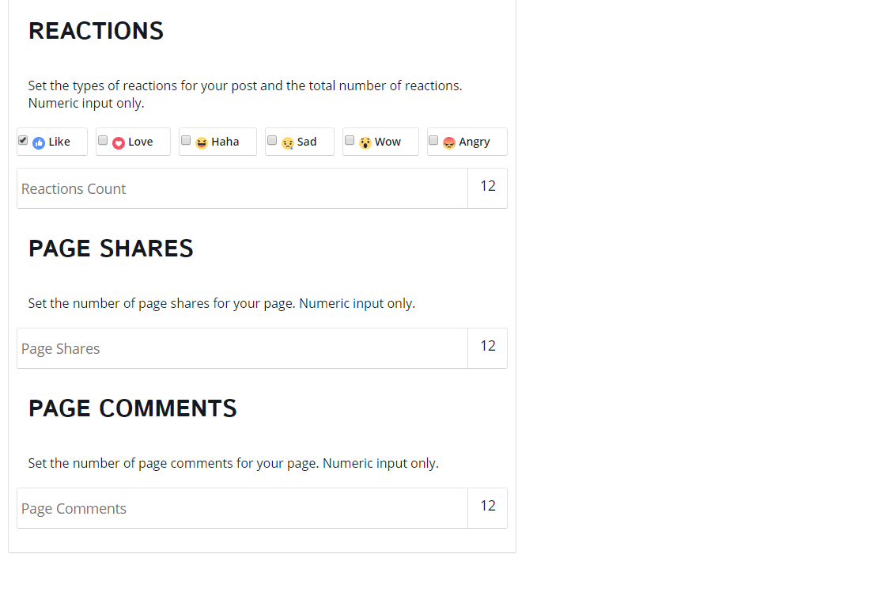The height and width of the screenshot is (596, 885).
Task: Focus the Reactions Count input field
Action: click(x=242, y=188)
